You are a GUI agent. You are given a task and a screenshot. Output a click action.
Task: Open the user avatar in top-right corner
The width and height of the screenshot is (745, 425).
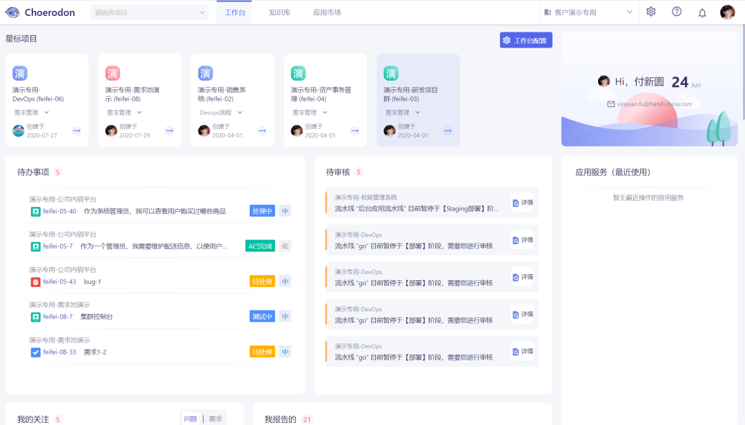[727, 12]
